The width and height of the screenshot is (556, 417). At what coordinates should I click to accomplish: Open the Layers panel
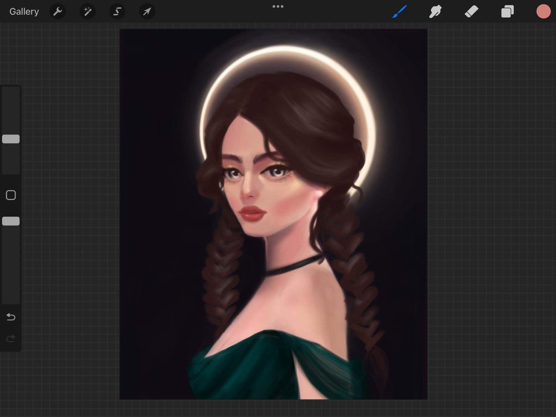pyautogui.click(x=507, y=12)
